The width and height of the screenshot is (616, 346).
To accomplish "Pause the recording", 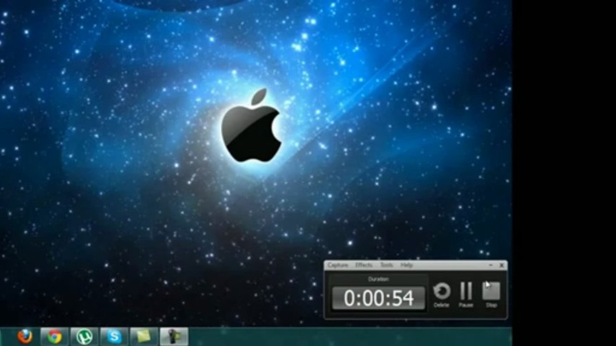I will [466, 294].
